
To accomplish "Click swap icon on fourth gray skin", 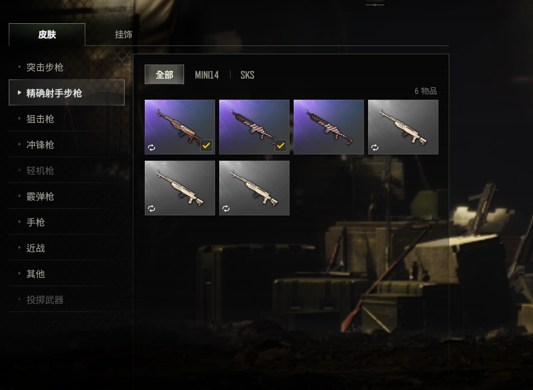I will [x=375, y=147].
